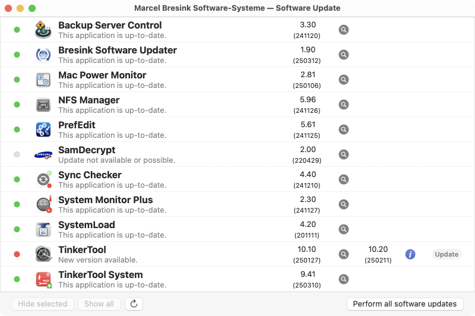This screenshot has height=316, width=475.
Task: Reveal PrefEdit with magnifier icon
Action: point(344,129)
